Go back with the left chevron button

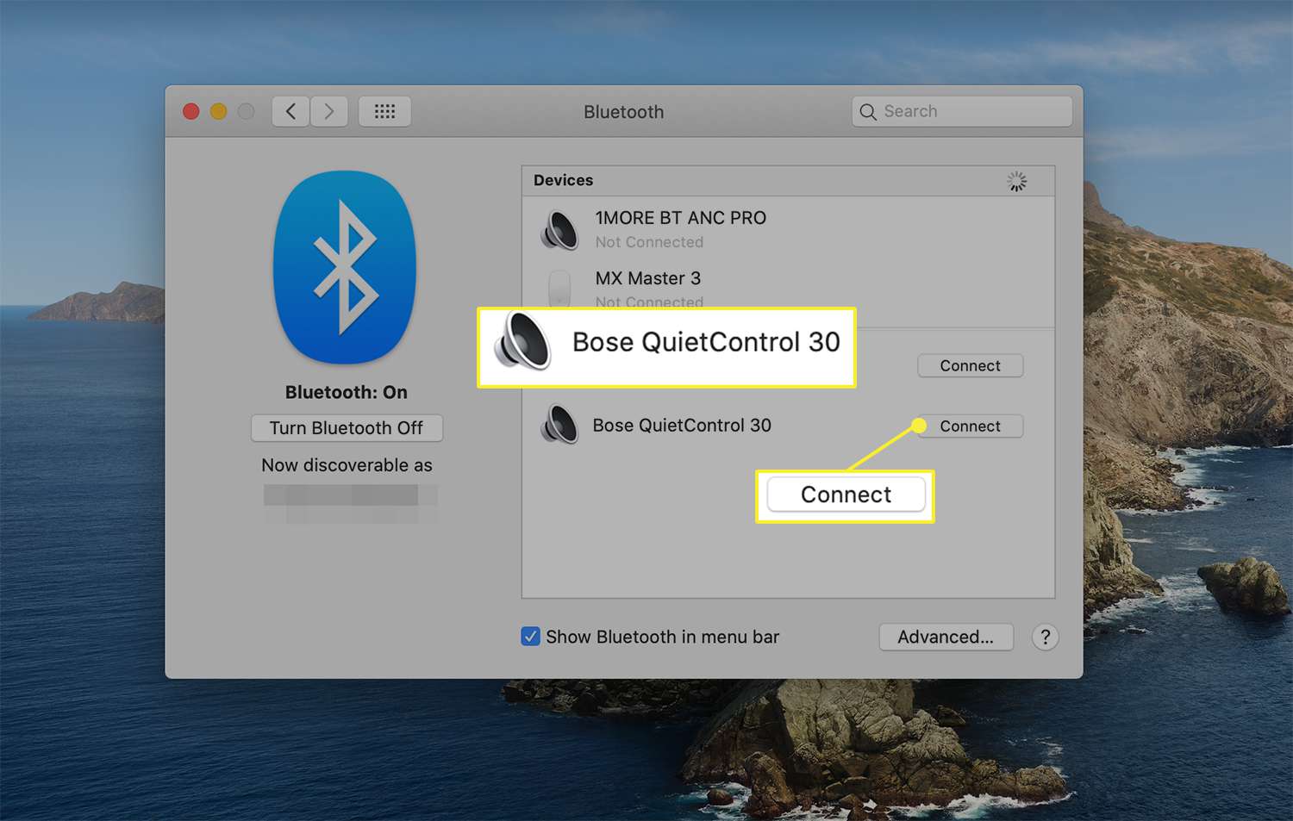291,111
